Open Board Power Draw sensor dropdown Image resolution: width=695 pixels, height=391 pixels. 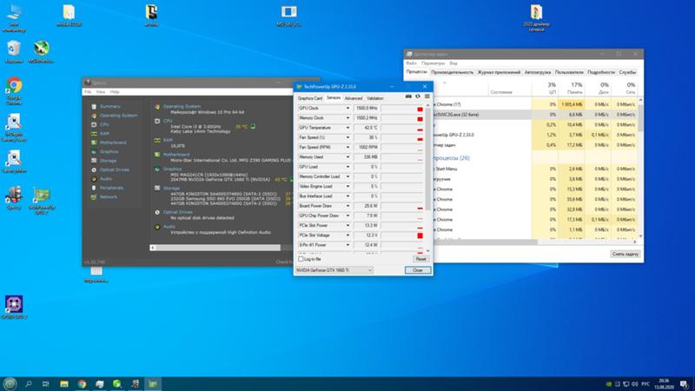point(347,206)
